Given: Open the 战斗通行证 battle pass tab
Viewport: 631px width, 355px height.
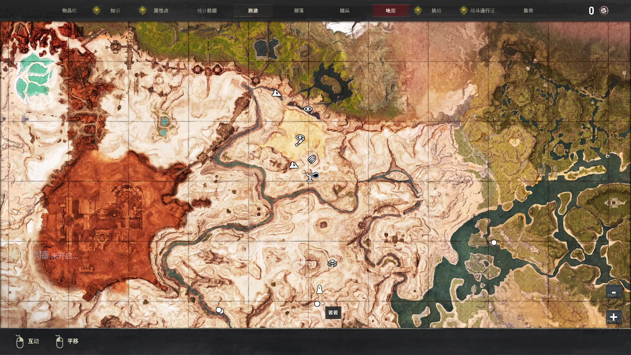Looking at the screenshot, I should (x=482, y=11).
